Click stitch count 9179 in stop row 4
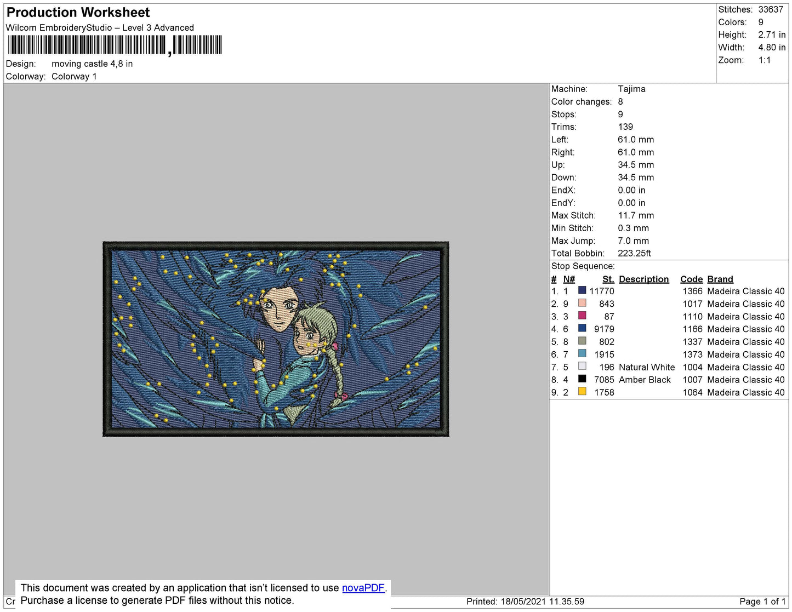 pyautogui.click(x=604, y=329)
